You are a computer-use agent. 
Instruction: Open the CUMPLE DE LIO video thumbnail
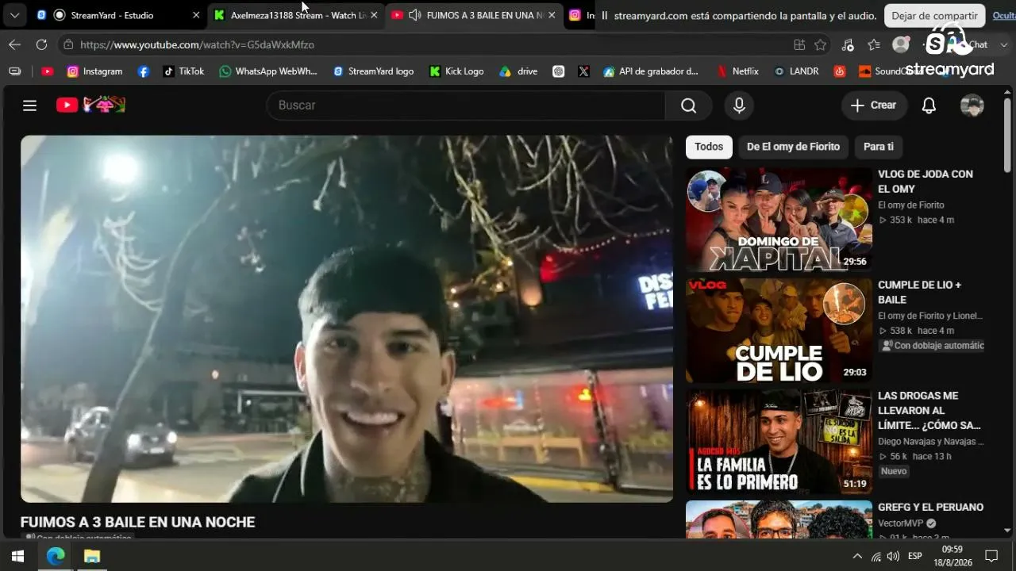tap(779, 331)
